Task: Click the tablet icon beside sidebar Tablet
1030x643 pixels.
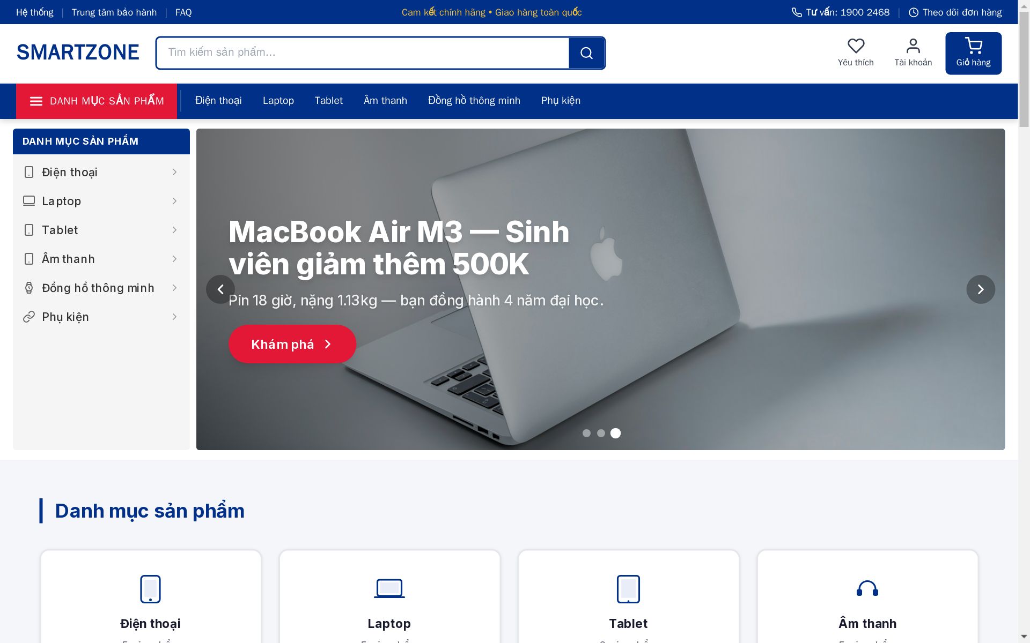Action: coord(29,230)
